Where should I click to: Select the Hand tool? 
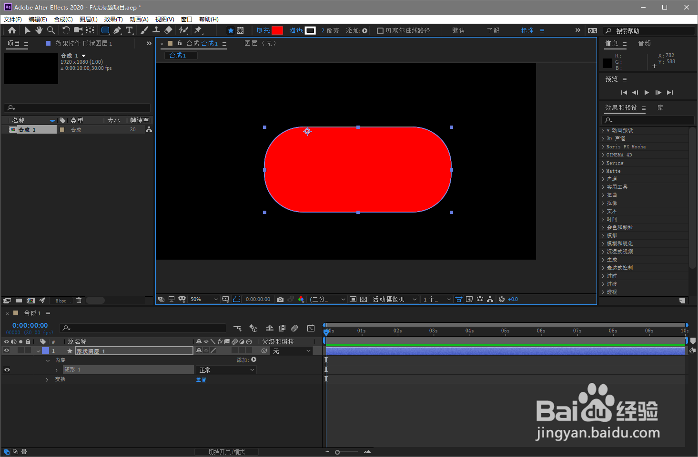coord(39,30)
